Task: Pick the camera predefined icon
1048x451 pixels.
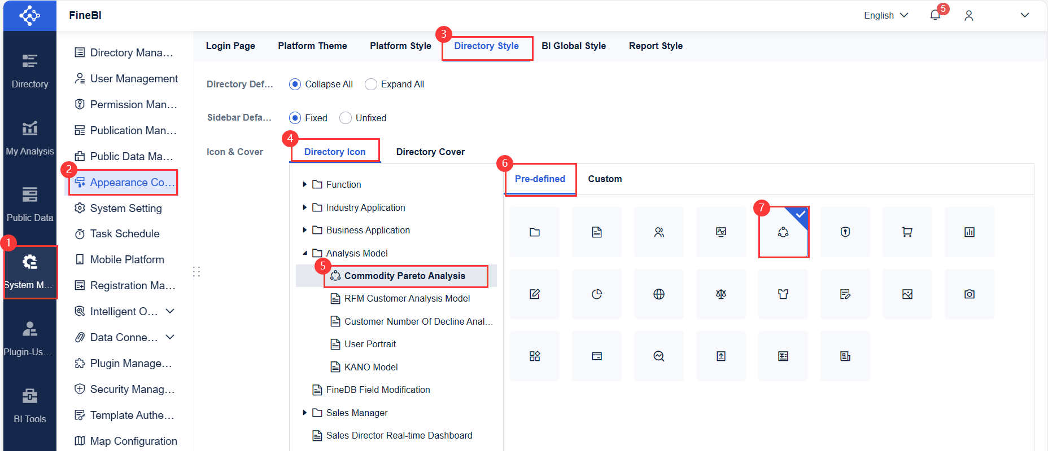Action: point(969,294)
